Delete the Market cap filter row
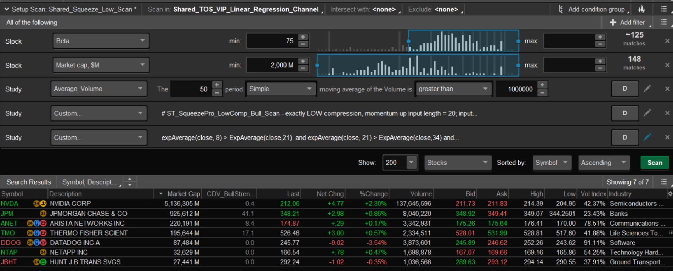Screen dimensions: 673x271 (x=667, y=65)
